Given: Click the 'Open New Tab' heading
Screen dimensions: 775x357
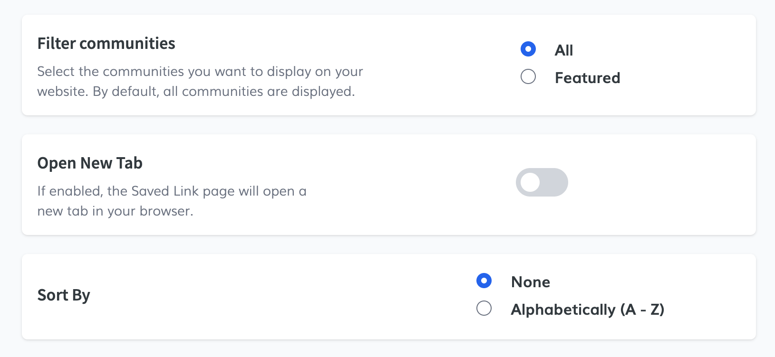Looking at the screenshot, I should pos(90,163).
